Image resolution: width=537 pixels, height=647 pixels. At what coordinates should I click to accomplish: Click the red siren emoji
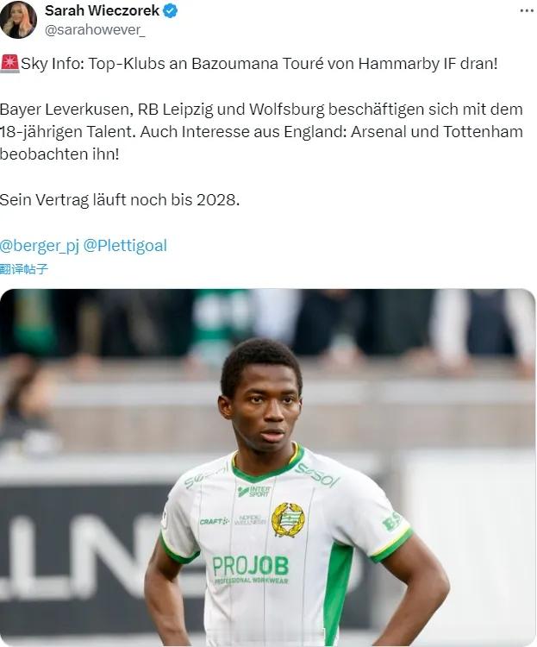(9, 64)
